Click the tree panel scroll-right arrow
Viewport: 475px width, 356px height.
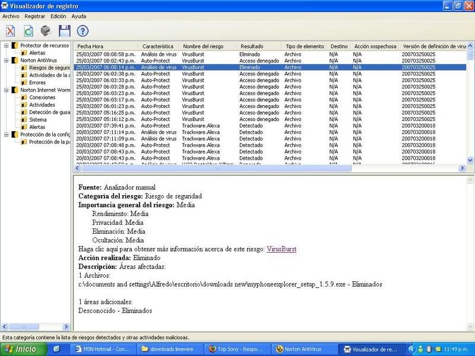click(66, 327)
